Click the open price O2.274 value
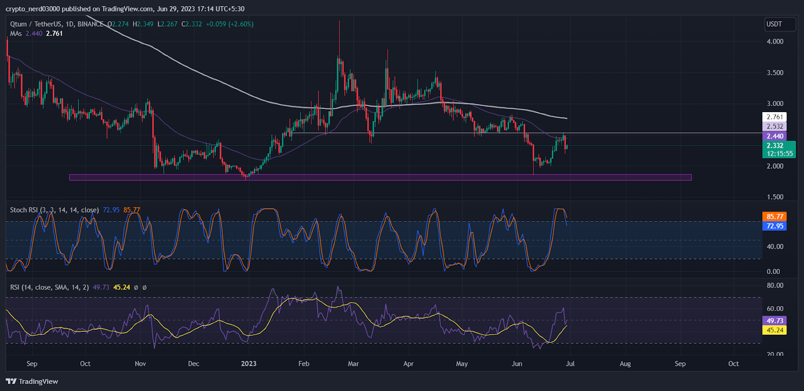This screenshot has height=391, width=804. tap(118, 24)
